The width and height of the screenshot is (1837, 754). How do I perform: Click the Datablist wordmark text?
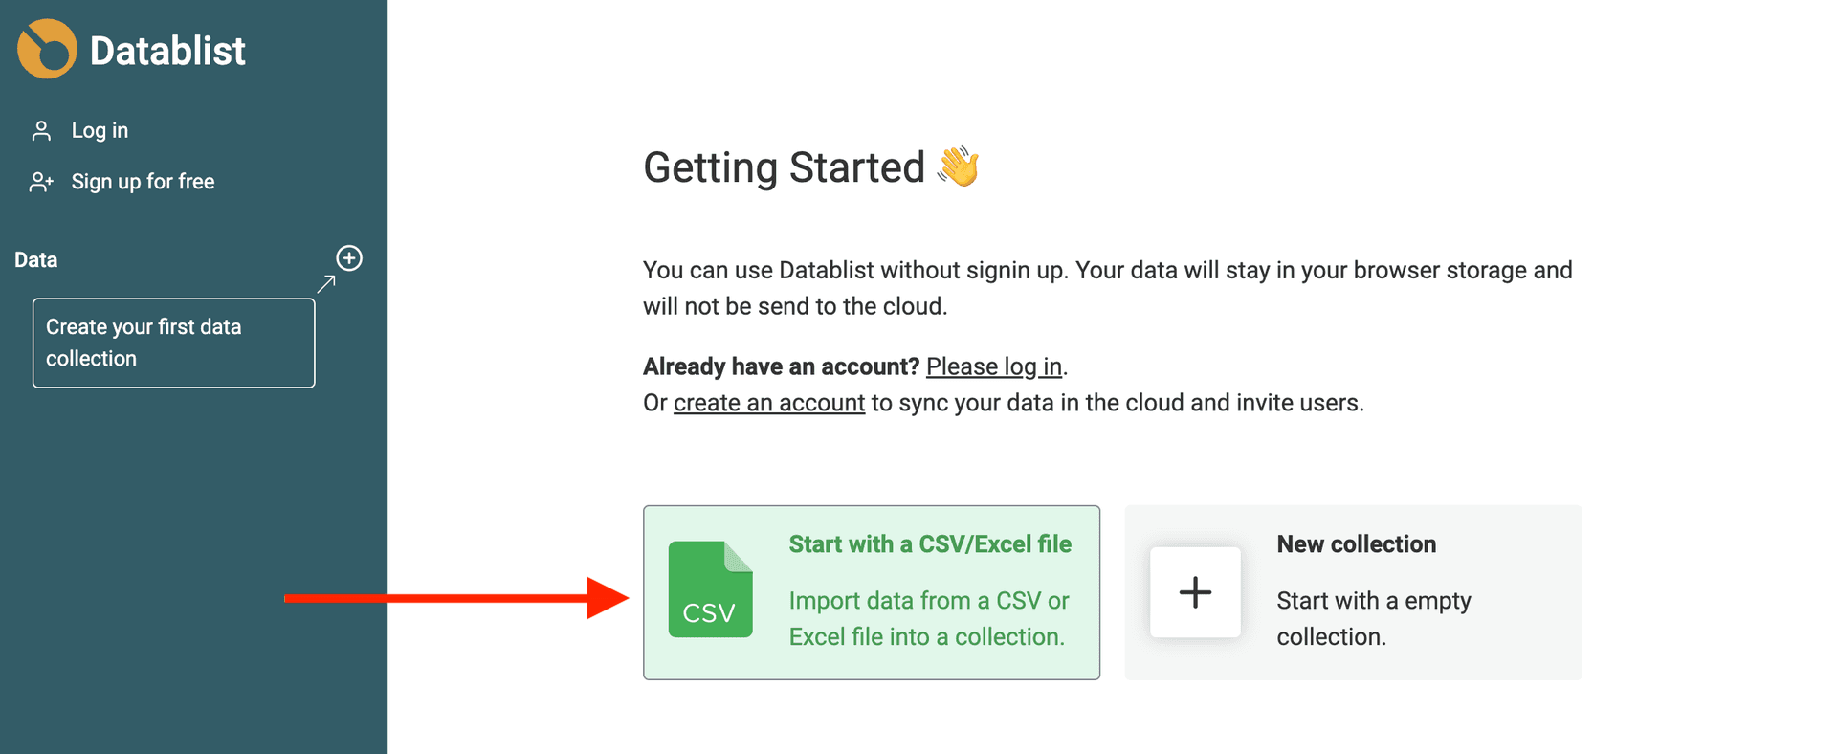coord(166,50)
